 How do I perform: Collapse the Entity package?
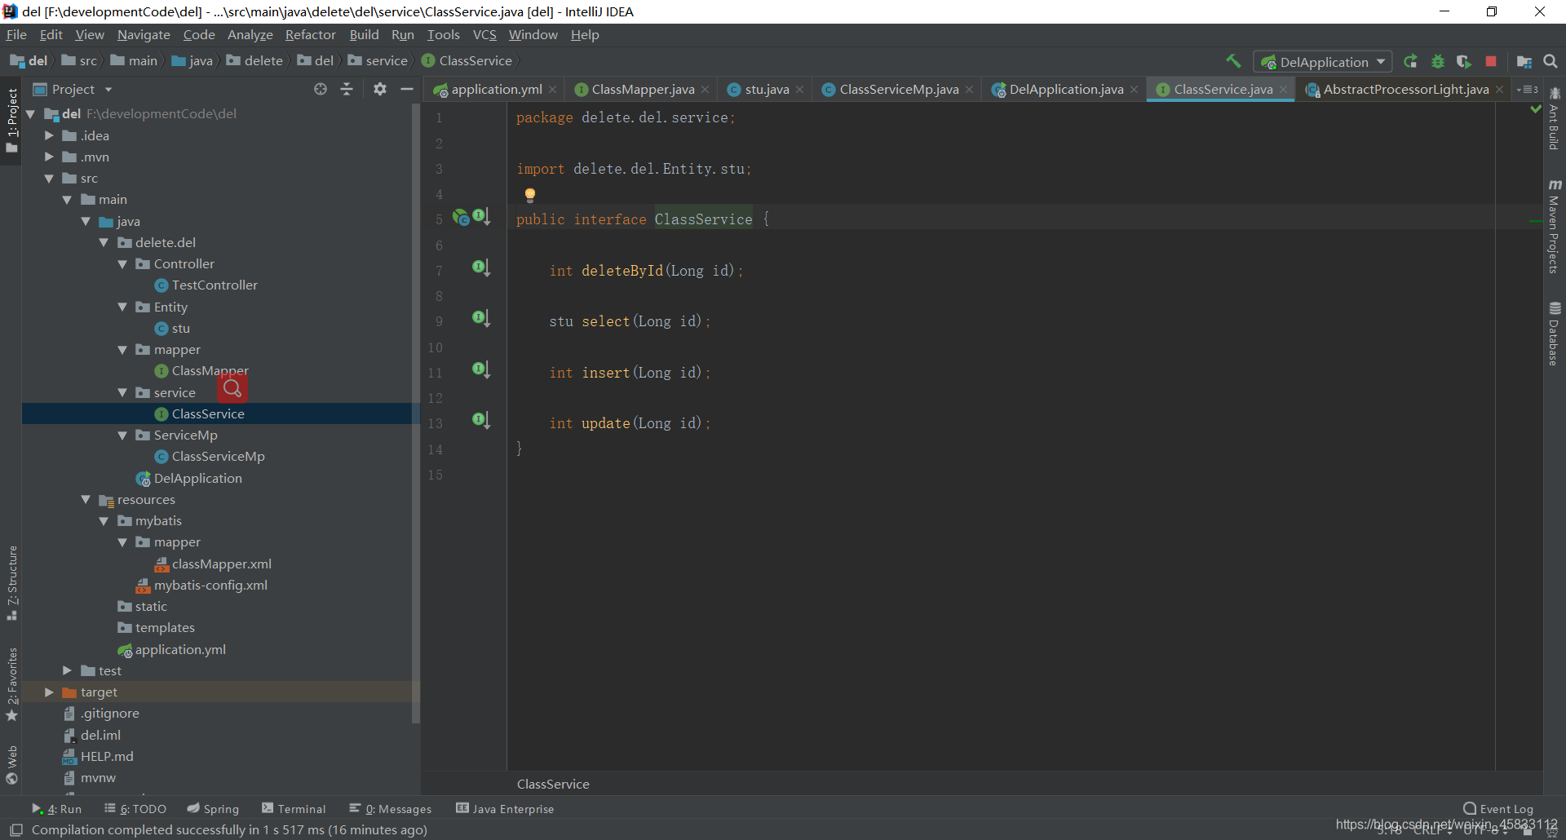point(122,307)
